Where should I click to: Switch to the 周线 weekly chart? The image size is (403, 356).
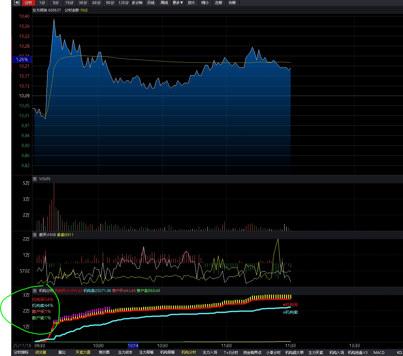click(164, 3)
